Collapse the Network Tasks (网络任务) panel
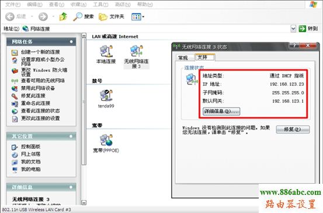The height and width of the screenshot is (213, 323). pos(71,42)
